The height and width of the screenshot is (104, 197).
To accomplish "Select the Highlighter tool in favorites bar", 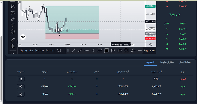I will (x=133, y=50).
